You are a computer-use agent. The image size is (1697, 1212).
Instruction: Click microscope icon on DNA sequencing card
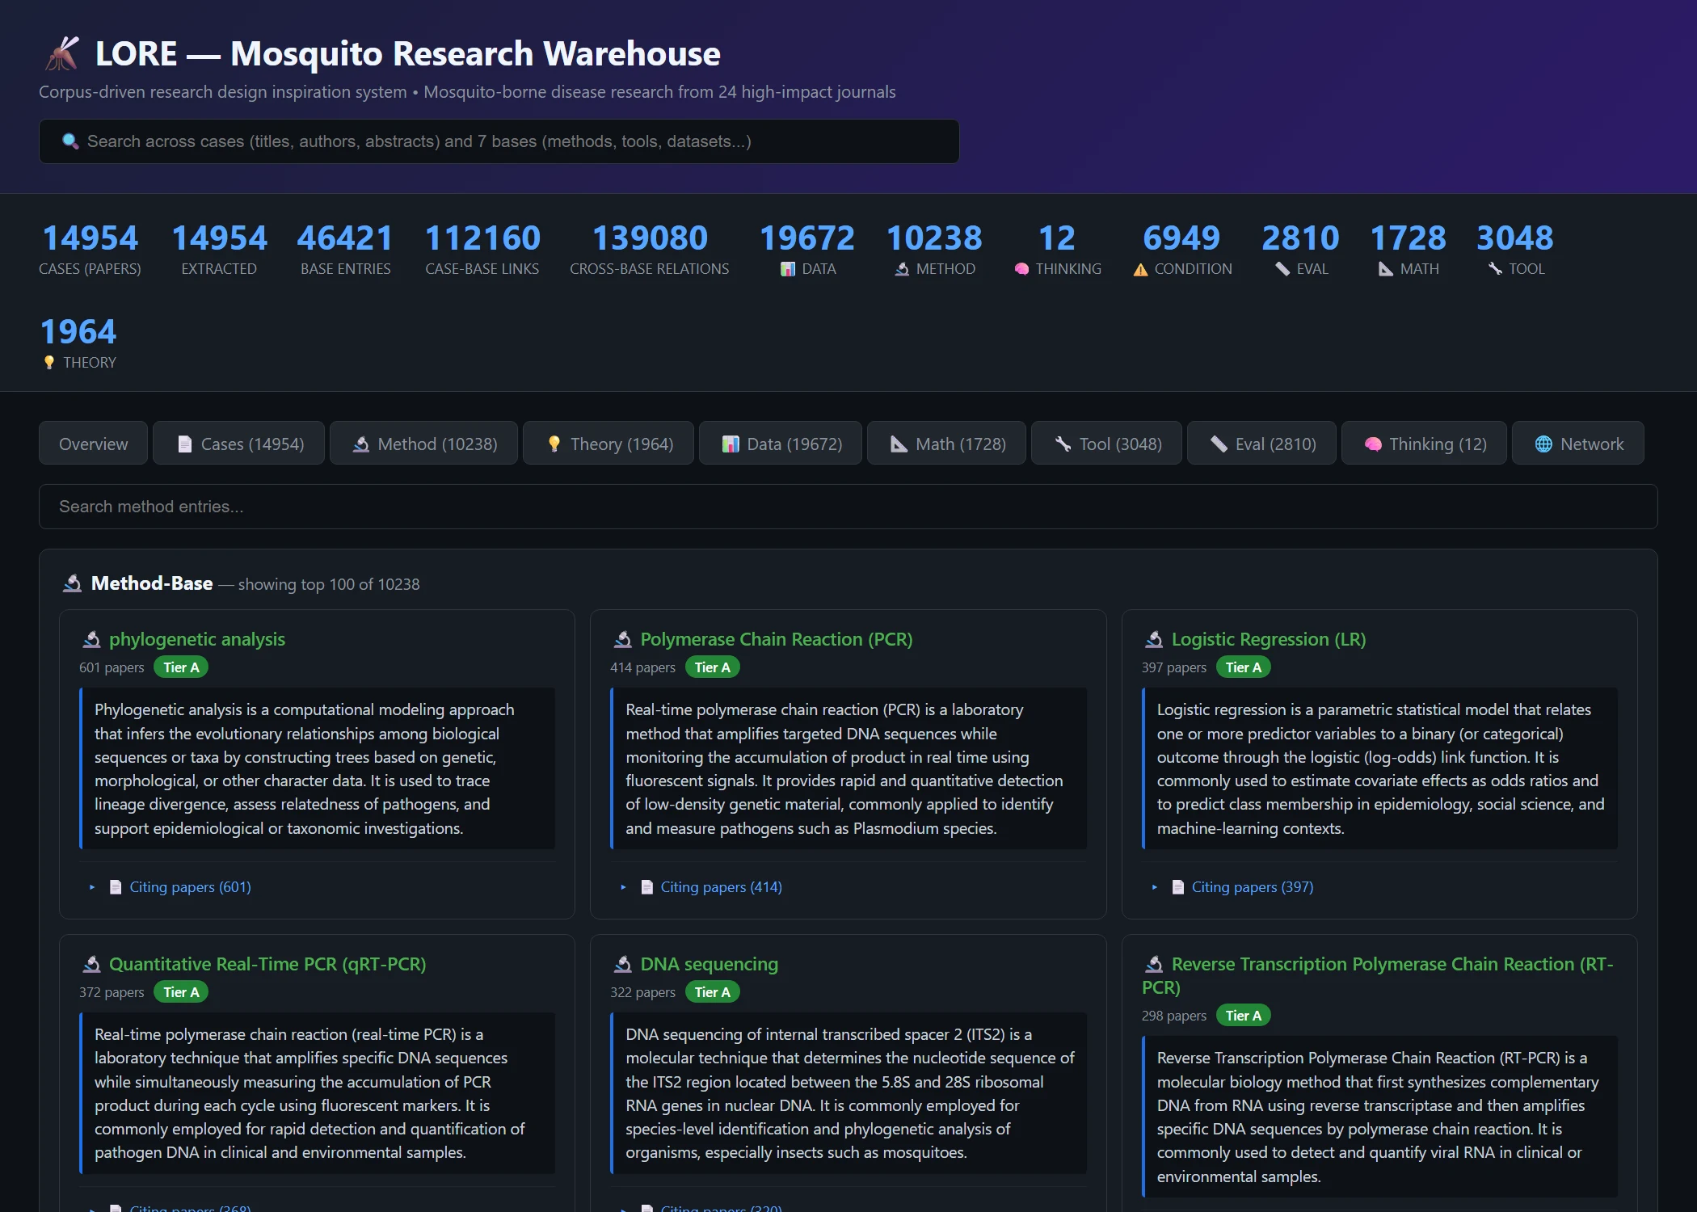pyautogui.click(x=622, y=964)
